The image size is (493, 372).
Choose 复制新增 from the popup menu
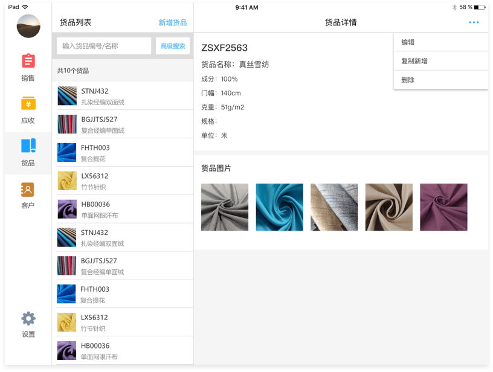pos(440,61)
